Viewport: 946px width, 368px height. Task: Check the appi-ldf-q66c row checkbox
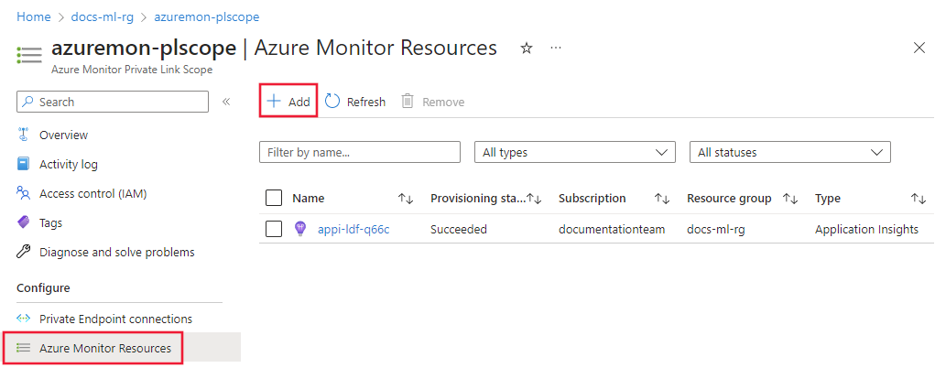[274, 229]
